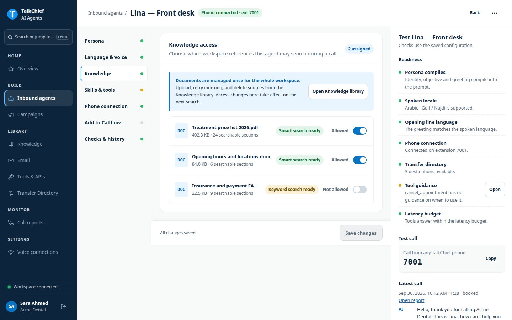Click the Email envelope icon
512x320 pixels.
pos(11,160)
